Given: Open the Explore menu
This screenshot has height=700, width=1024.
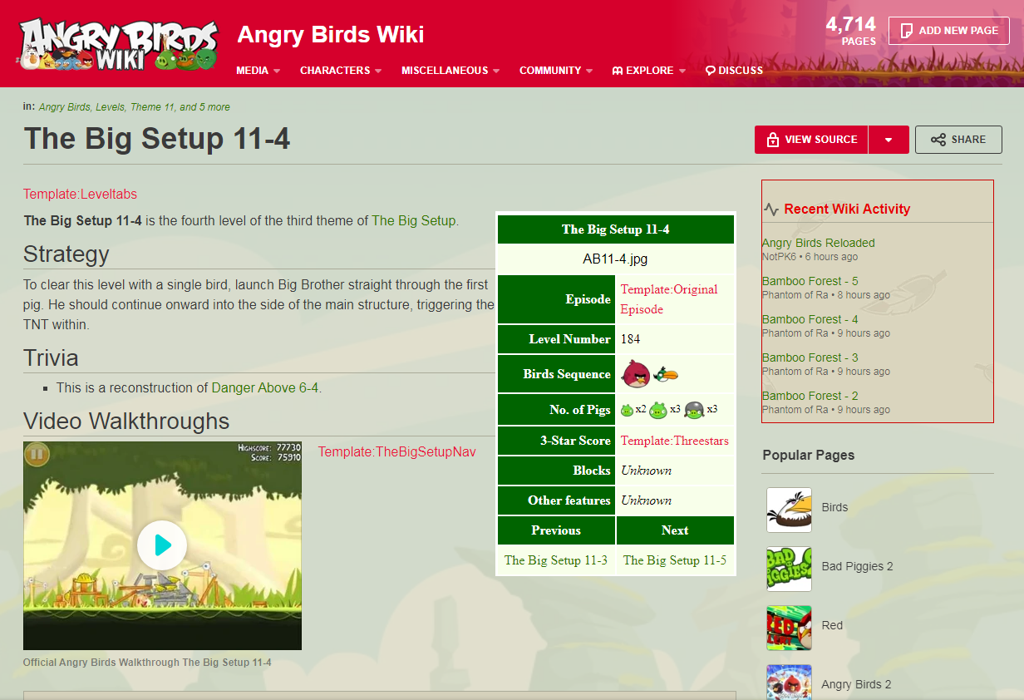Looking at the screenshot, I should (x=649, y=71).
